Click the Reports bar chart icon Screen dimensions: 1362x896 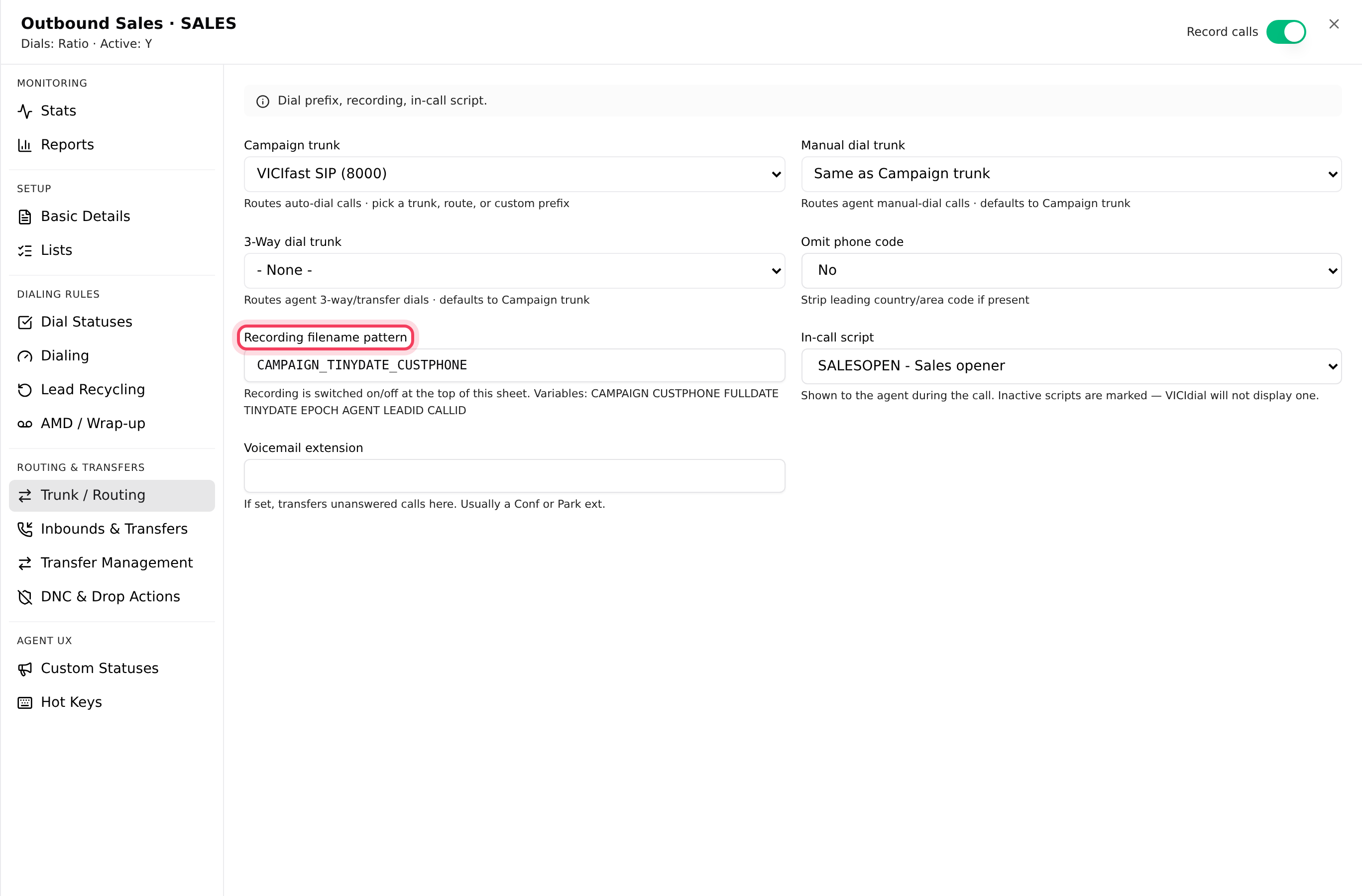click(x=24, y=145)
